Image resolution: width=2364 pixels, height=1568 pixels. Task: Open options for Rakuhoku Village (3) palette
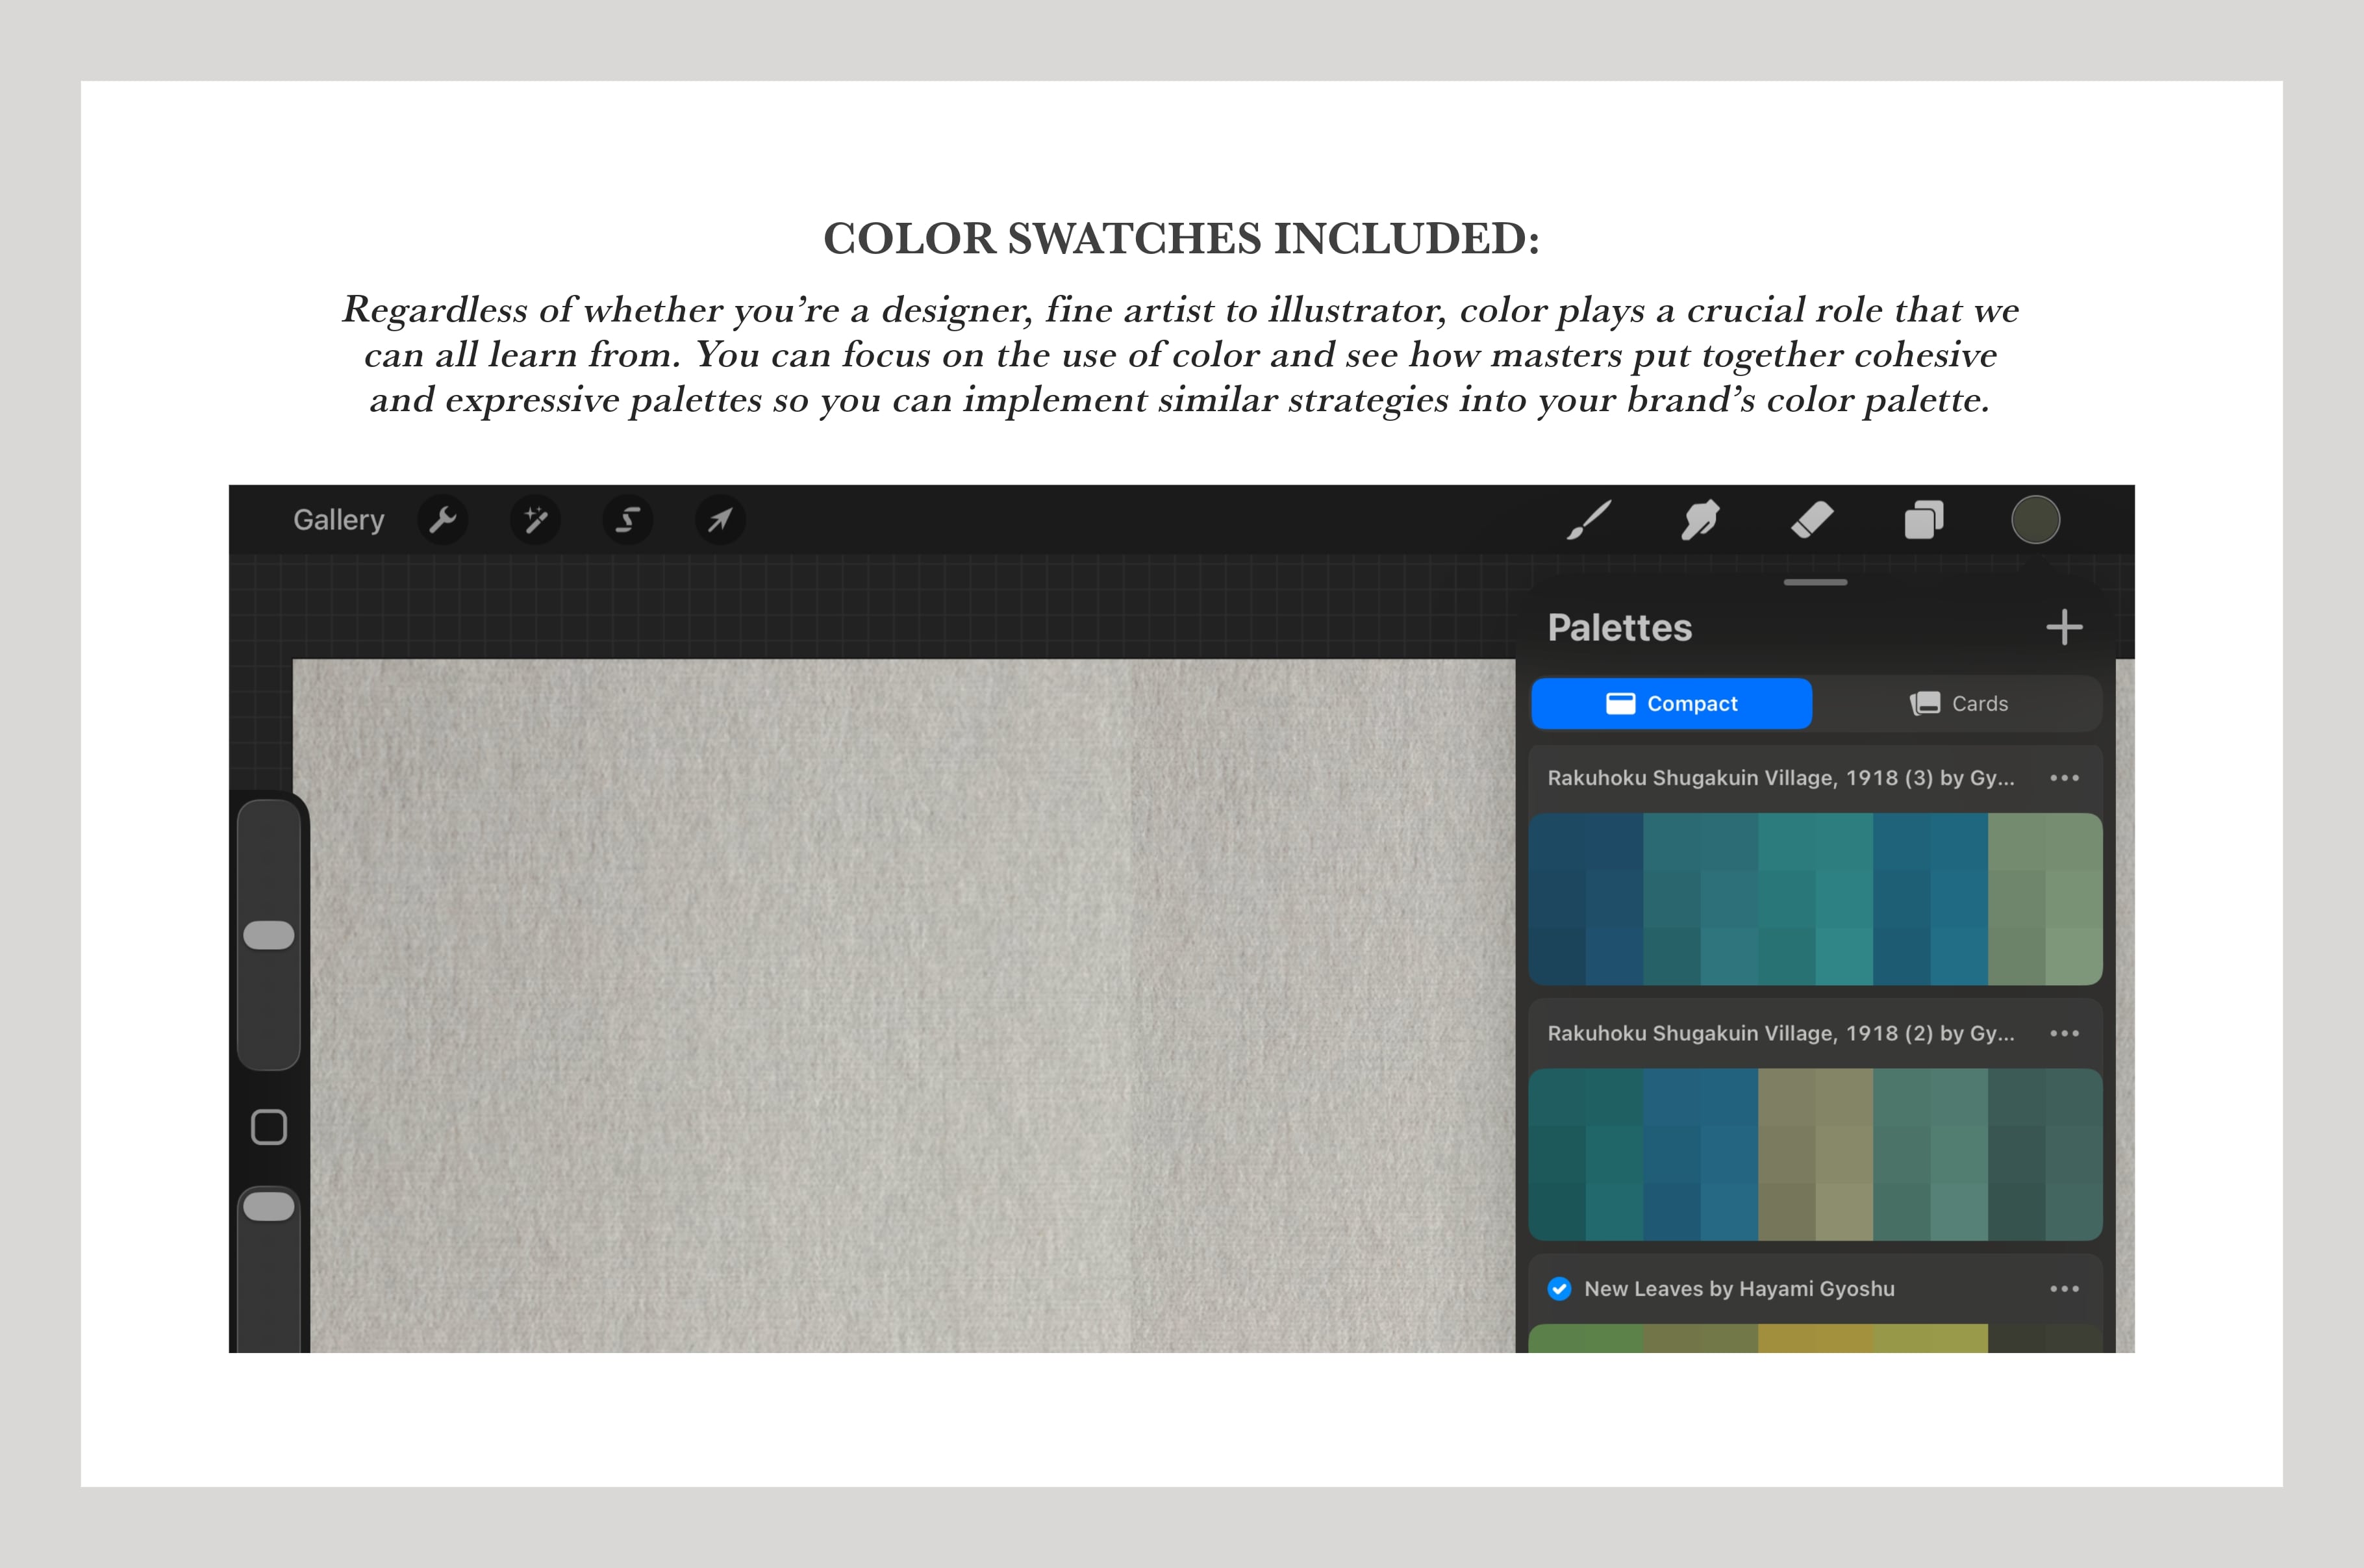pyautogui.click(x=2064, y=778)
